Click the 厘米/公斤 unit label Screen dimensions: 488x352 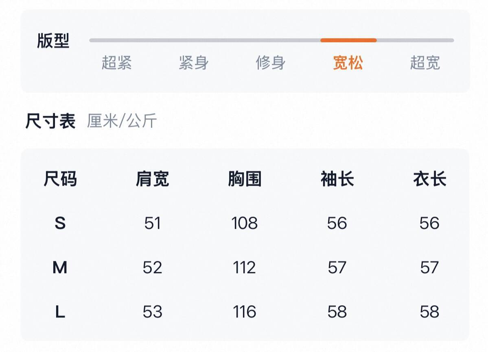coord(122,121)
